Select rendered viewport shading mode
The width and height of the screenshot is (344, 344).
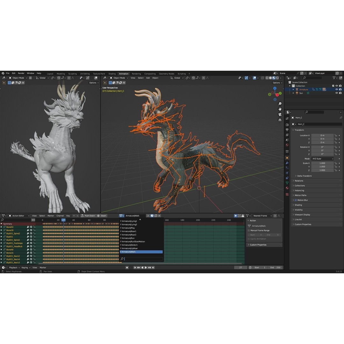tap(277, 78)
